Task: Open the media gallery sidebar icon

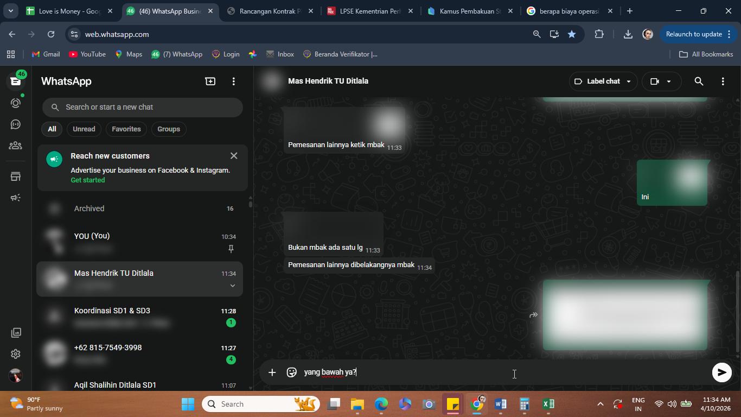Action: coord(16,332)
